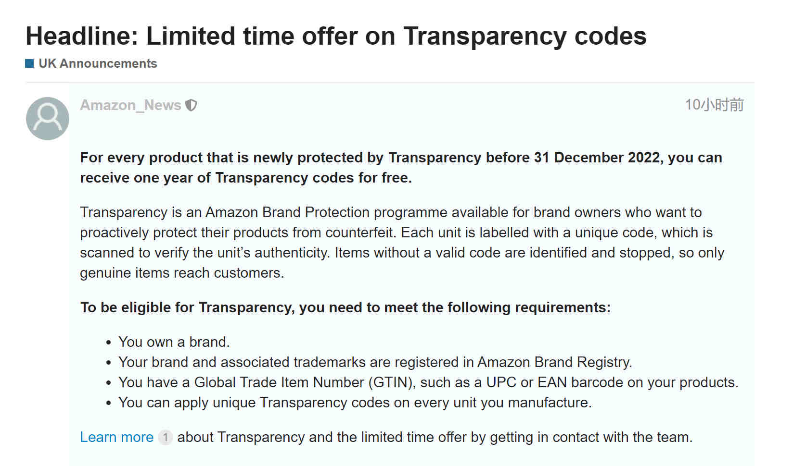
Task: Open the Amazon_News user profile name
Action: pos(130,105)
